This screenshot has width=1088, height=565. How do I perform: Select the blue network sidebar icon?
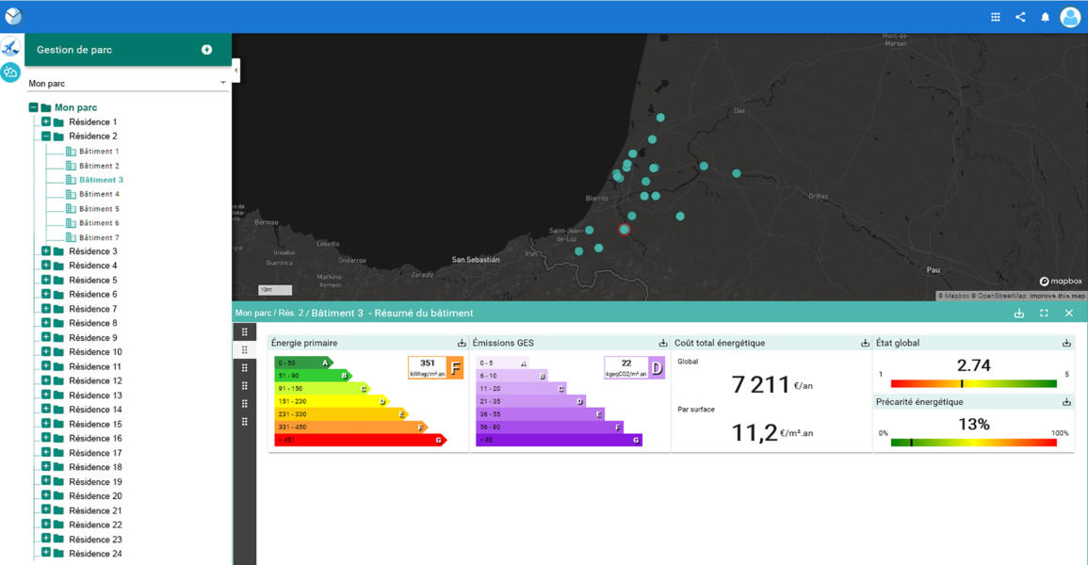(x=10, y=47)
